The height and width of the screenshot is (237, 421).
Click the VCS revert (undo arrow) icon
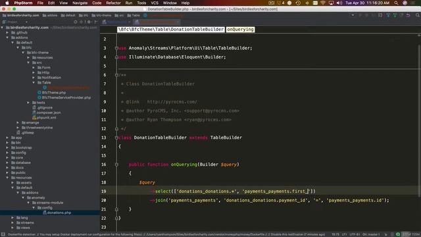(408, 15)
